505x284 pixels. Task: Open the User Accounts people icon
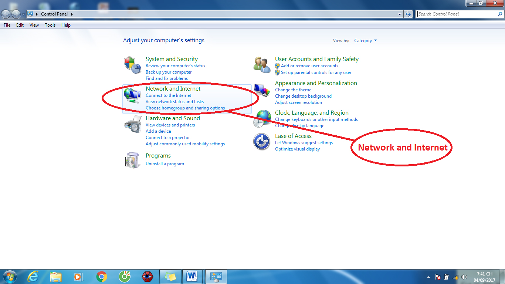pos(262,65)
